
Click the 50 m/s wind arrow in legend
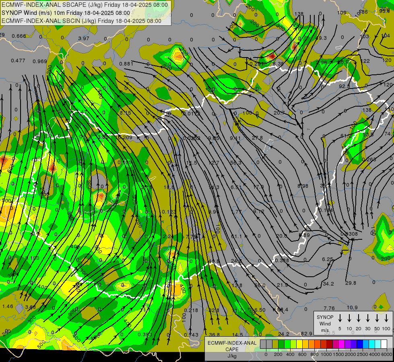point(377,318)
